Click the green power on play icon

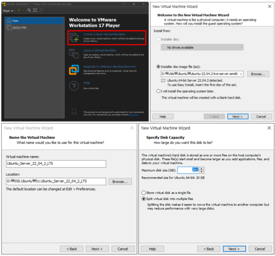[19, 10]
